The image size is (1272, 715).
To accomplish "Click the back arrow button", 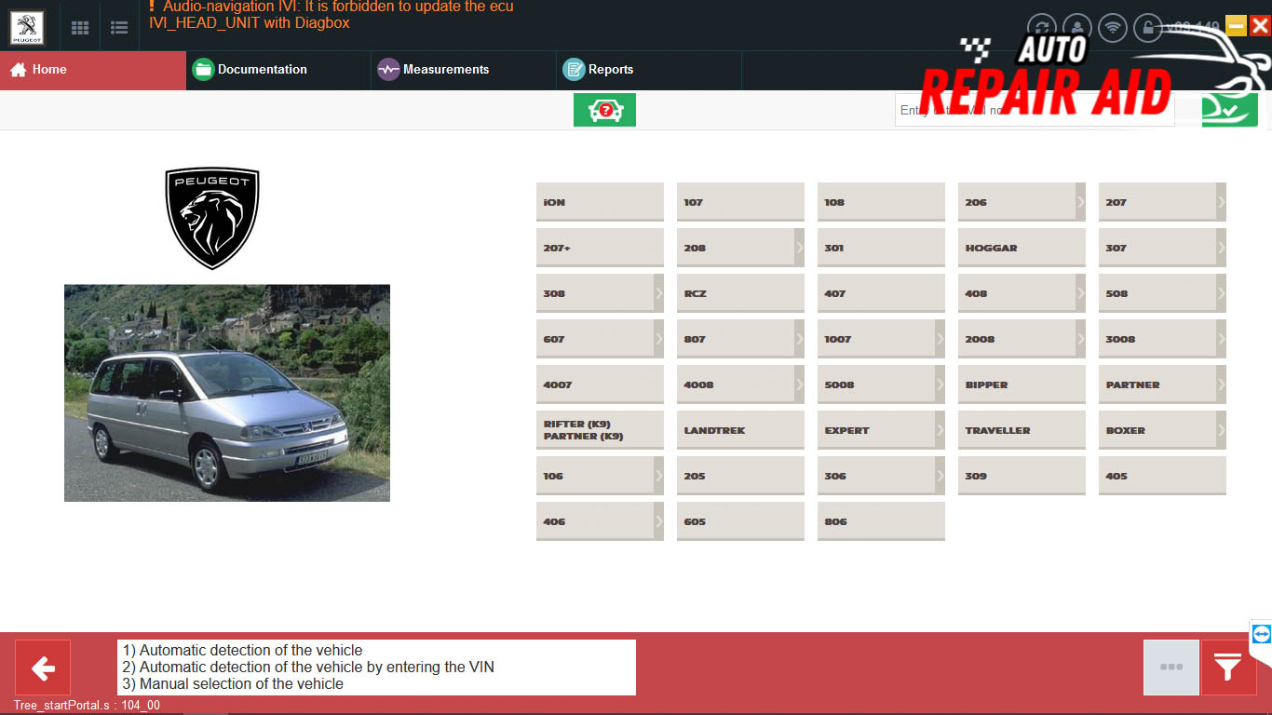I will pos(43,668).
